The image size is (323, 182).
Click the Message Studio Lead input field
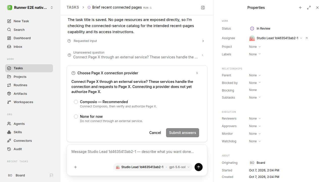[137, 152]
